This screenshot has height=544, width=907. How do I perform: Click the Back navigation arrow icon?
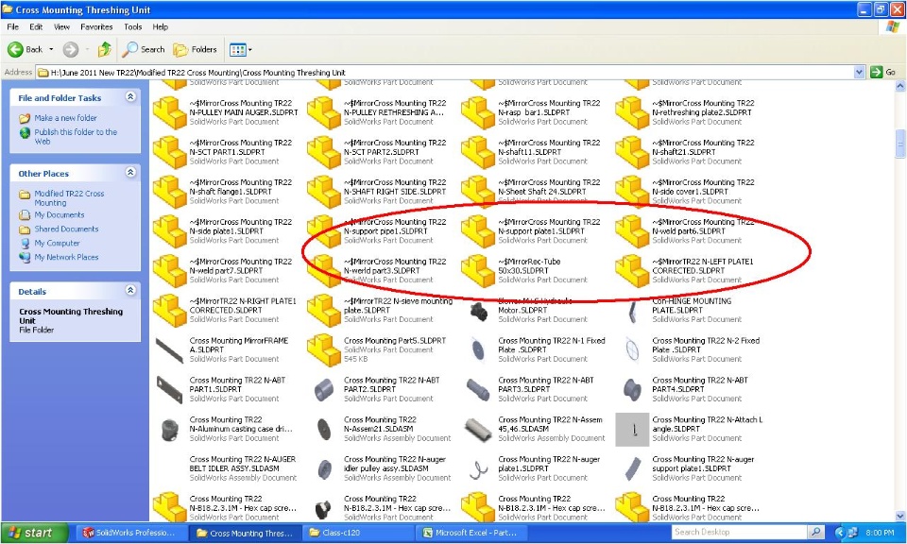click(15, 50)
